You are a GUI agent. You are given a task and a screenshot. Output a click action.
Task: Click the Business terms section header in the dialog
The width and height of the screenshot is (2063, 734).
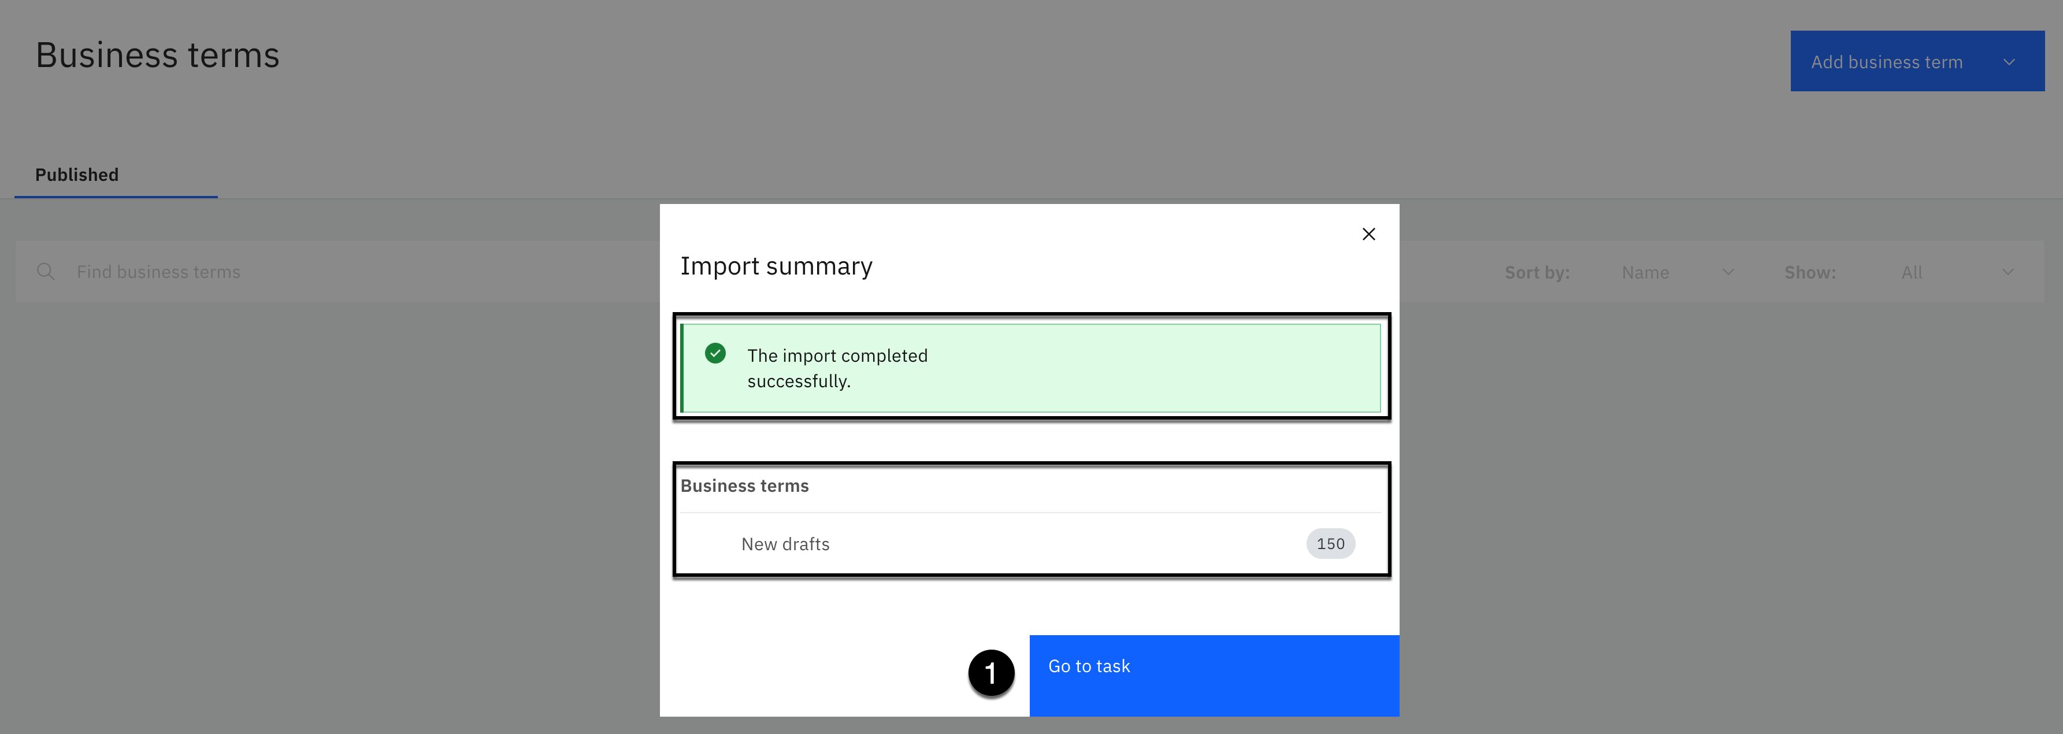click(x=744, y=485)
